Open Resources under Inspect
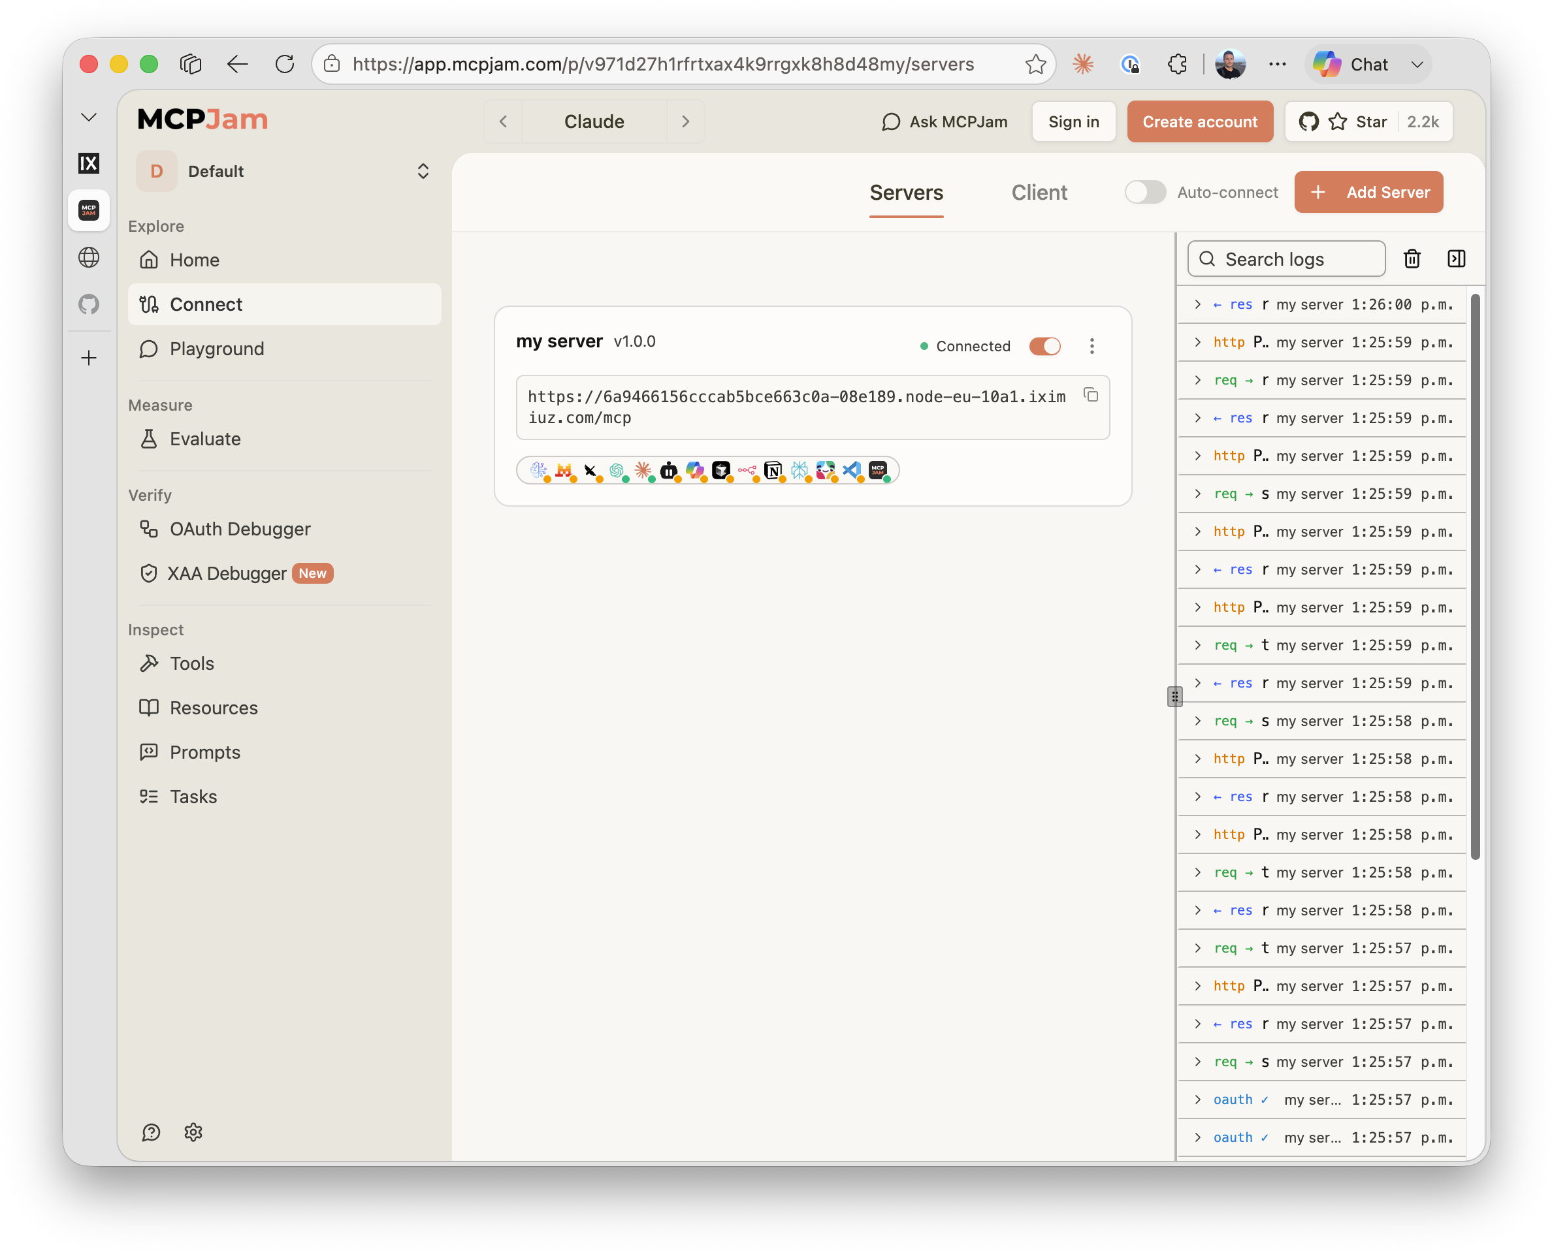Viewport: 1552px width, 1251px height. pos(284,708)
